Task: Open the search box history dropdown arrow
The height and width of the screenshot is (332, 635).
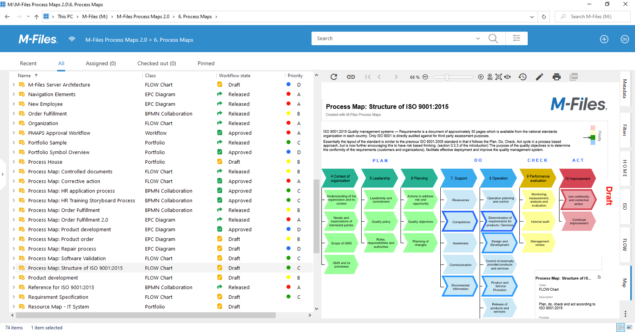Action: pos(478,39)
